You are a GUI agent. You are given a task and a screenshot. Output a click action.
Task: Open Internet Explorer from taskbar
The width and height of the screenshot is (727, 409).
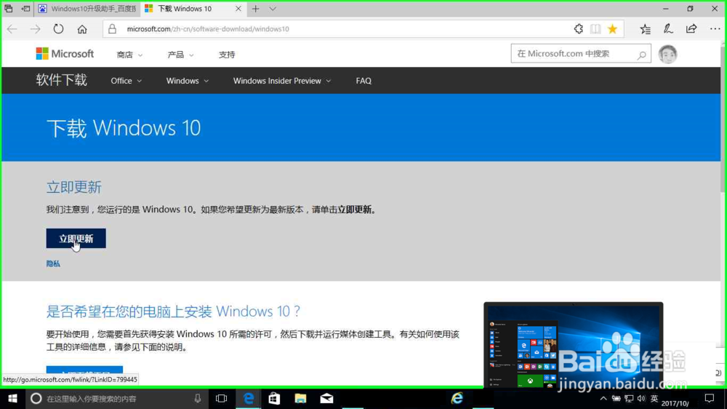point(457,398)
